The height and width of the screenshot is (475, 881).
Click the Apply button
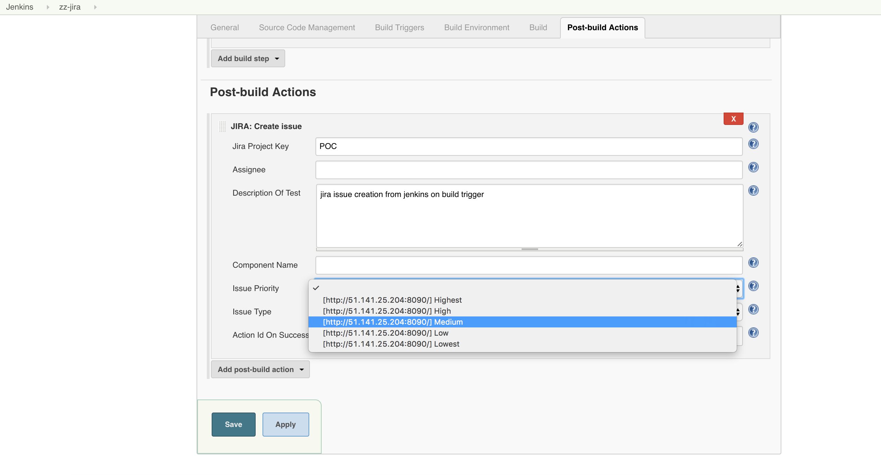(286, 424)
